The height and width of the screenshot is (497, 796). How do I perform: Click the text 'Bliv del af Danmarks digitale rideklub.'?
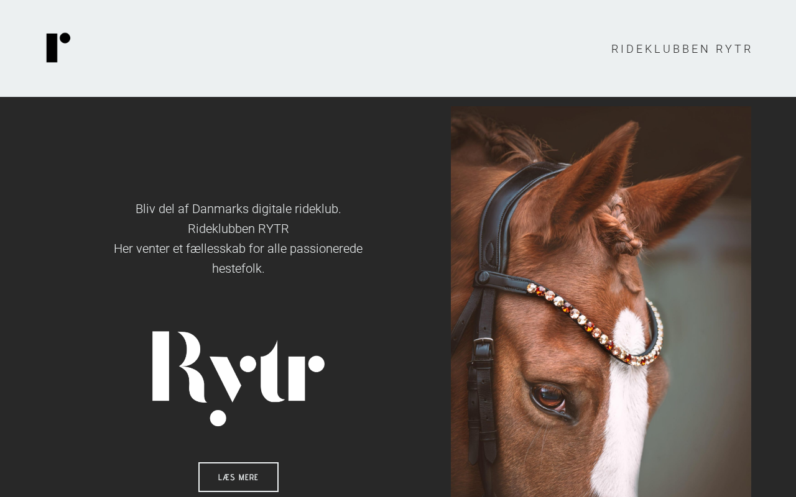pyautogui.click(x=238, y=209)
